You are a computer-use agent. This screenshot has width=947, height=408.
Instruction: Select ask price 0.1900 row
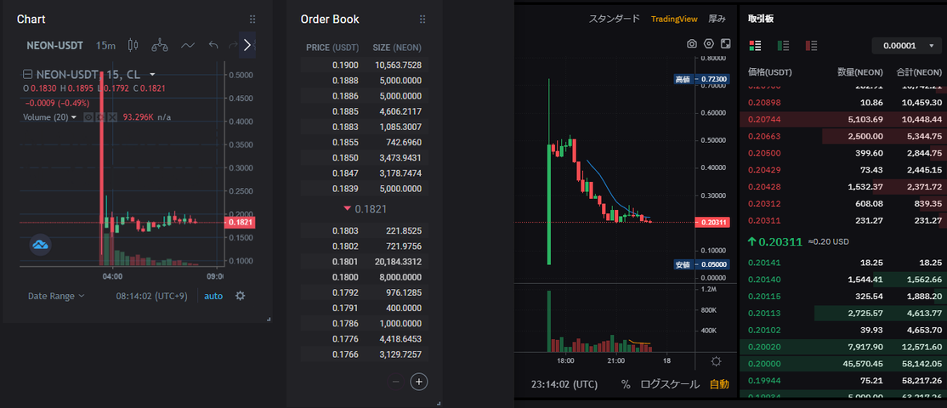pos(365,65)
